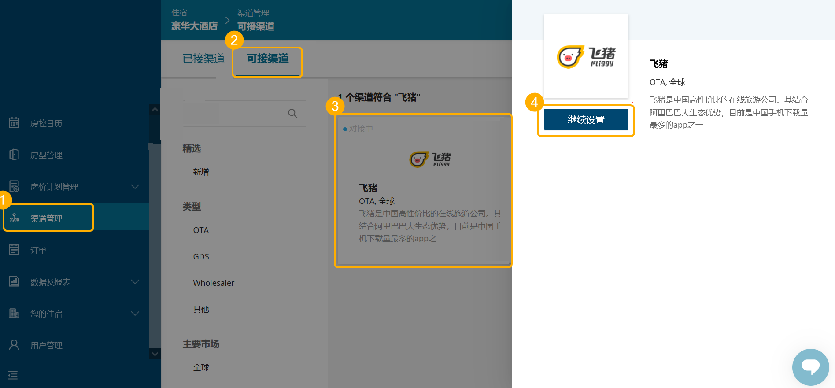Filter channels by GDS type

(x=201, y=257)
